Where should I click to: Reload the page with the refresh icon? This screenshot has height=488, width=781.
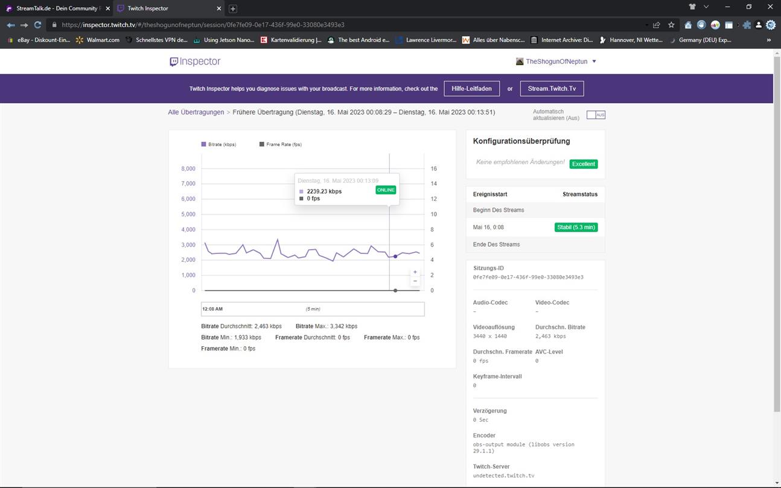point(37,25)
